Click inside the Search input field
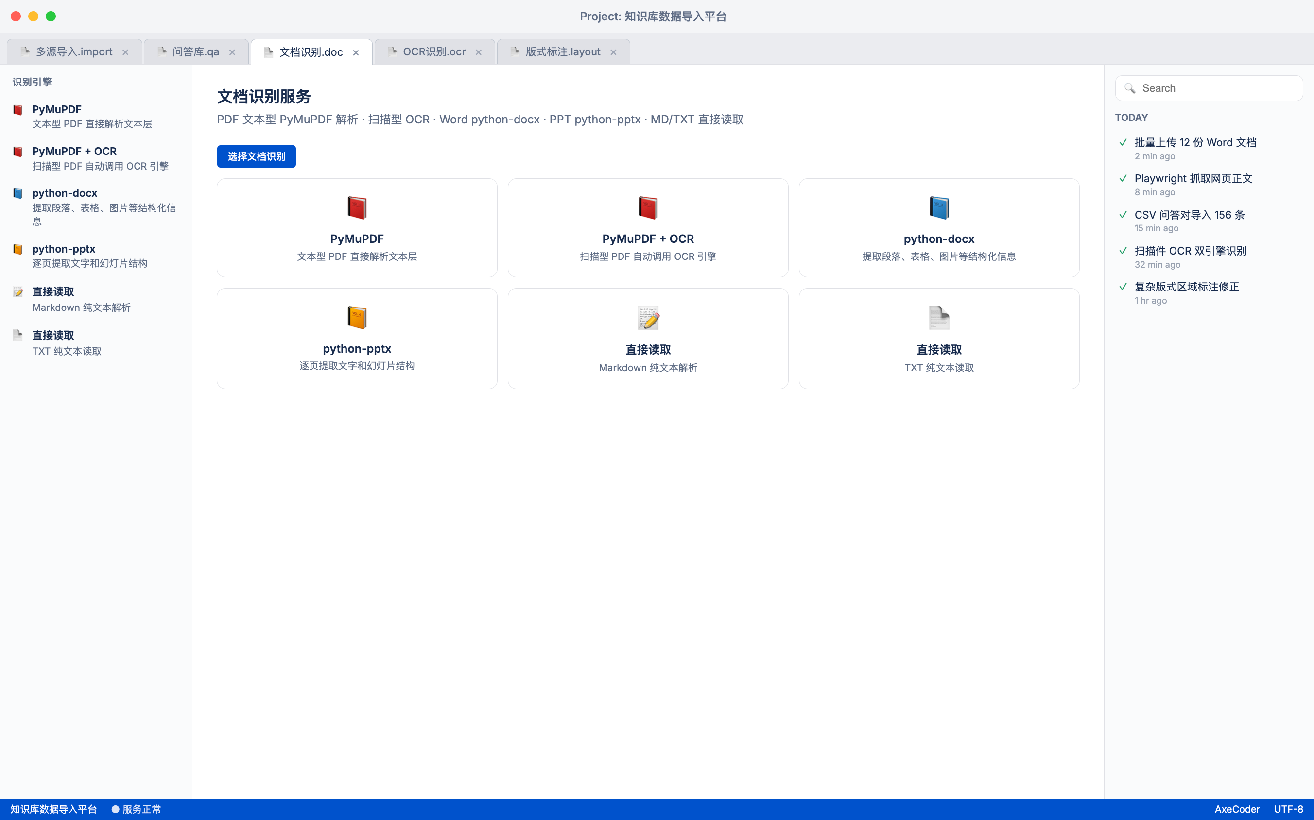 click(x=1209, y=88)
